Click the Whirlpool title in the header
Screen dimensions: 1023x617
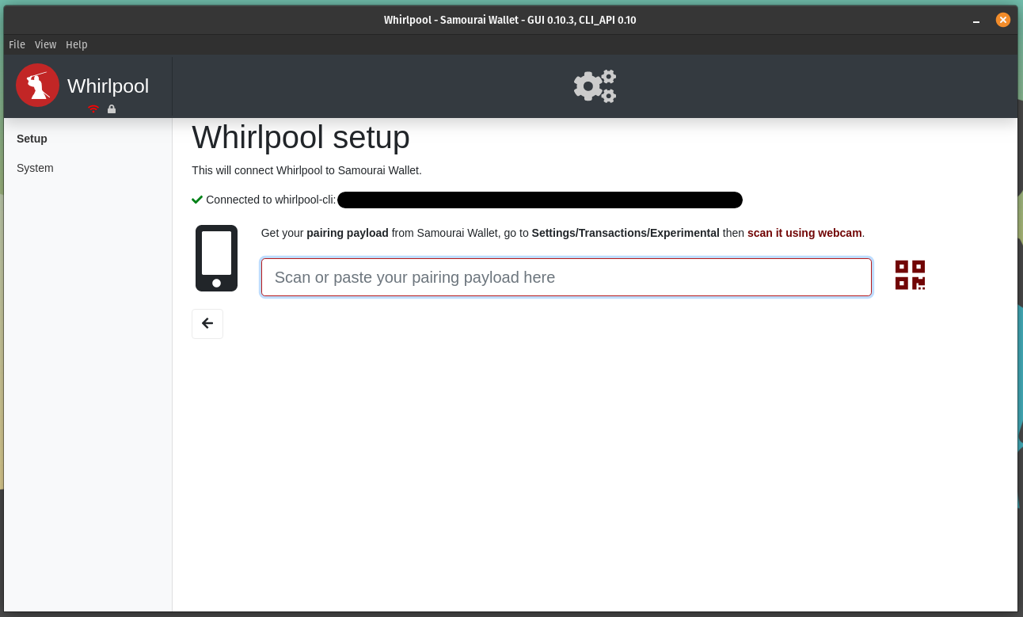pos(108,86)
